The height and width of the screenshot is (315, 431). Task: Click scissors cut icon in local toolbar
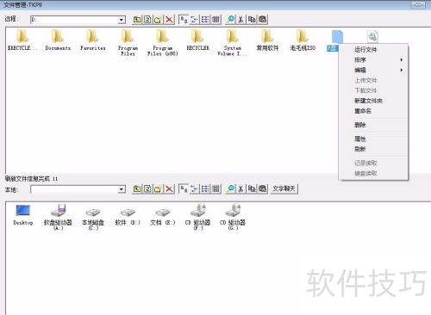(x=240, y=188)
